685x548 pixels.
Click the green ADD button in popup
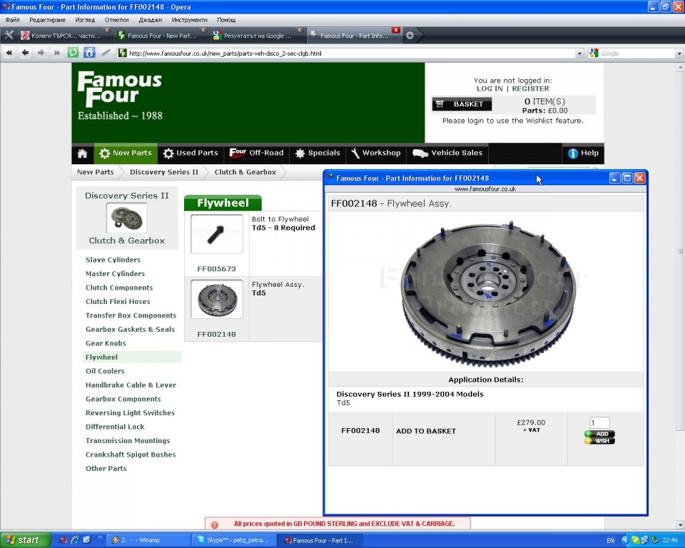coord(599,434)
